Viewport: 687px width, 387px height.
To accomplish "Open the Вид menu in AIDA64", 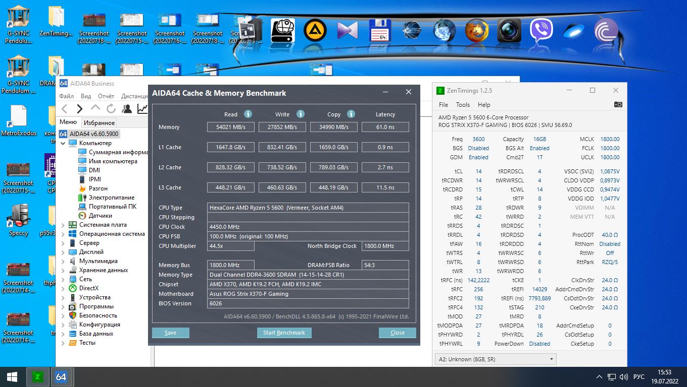I will [86, 96].
